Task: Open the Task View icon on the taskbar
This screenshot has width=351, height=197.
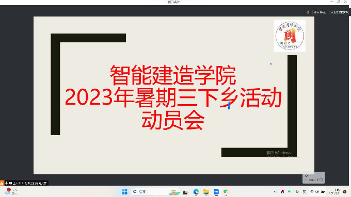Action: tap(185, 192)
